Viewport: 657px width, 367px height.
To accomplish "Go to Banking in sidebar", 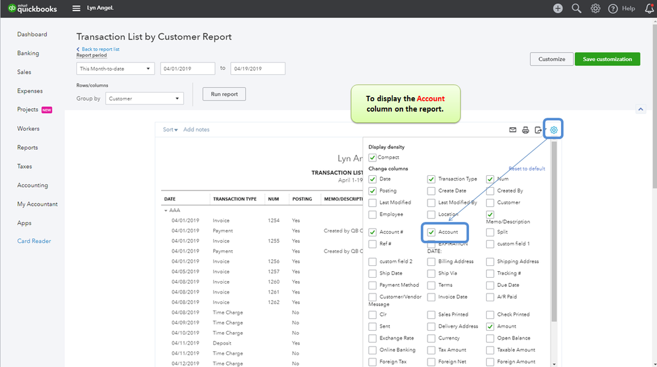I will click(28, 53).
